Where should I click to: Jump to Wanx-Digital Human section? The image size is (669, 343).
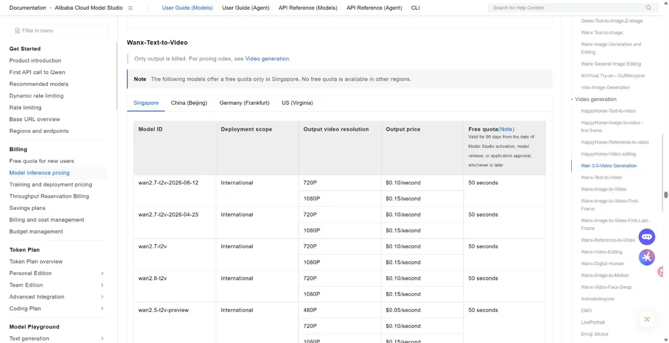pos(602,264)
